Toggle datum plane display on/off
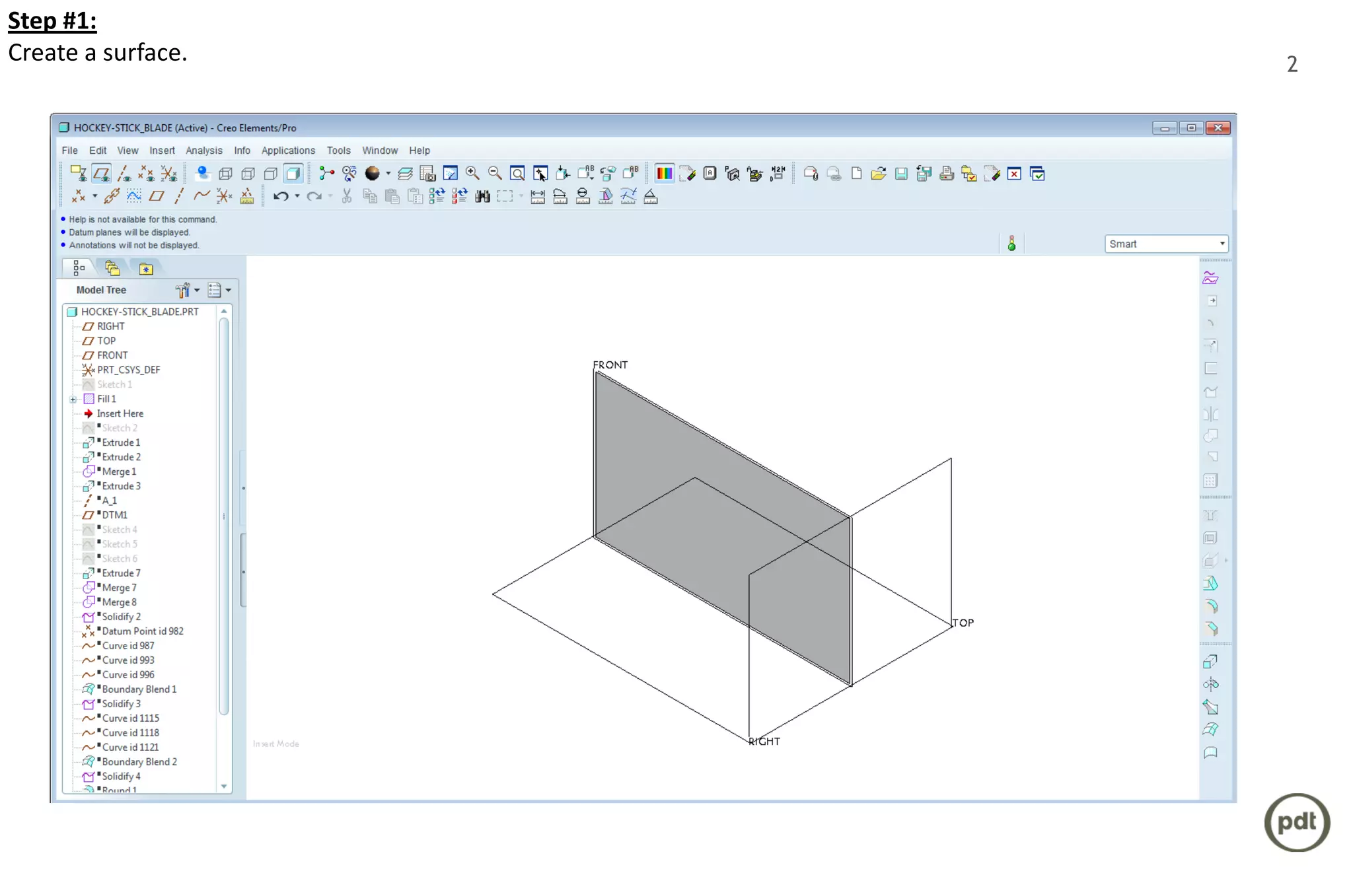This screenshot has width=1353, height=875. click(x=101, y=174)
